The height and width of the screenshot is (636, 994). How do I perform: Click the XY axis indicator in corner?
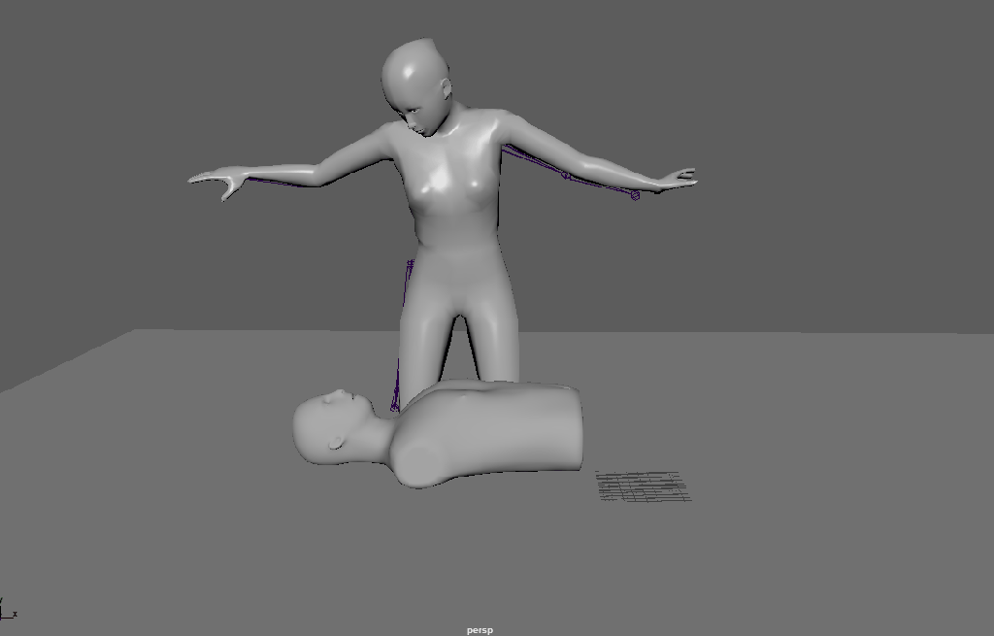coord(9,610)
